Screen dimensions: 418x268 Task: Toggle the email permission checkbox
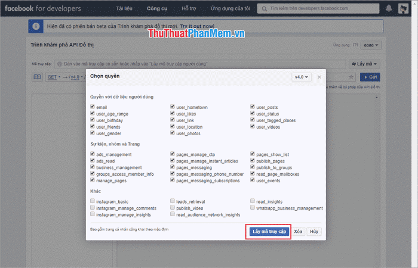tap(93, 107)
